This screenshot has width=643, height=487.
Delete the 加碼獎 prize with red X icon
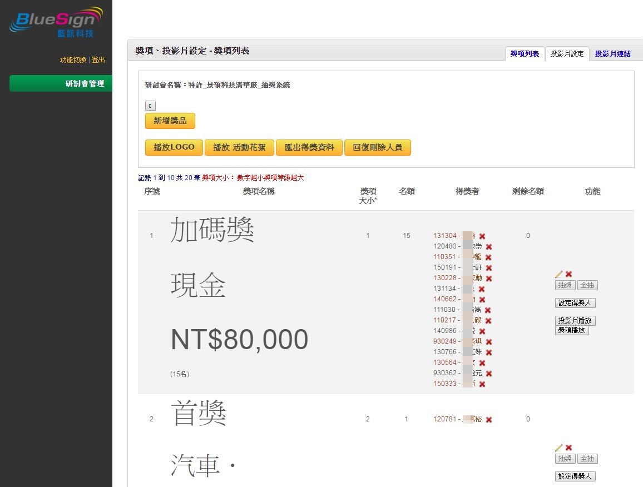(x=568, y=274)
